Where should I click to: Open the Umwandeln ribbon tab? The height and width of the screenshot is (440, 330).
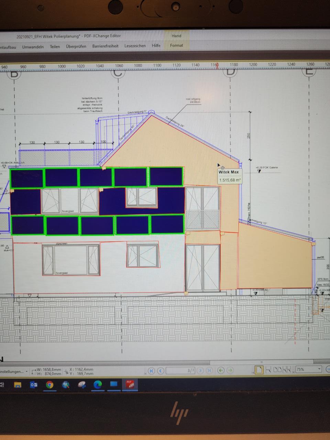[33, 47]
